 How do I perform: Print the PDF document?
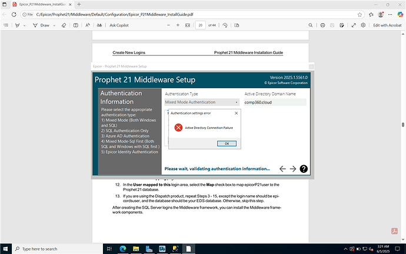pos(322,25)
